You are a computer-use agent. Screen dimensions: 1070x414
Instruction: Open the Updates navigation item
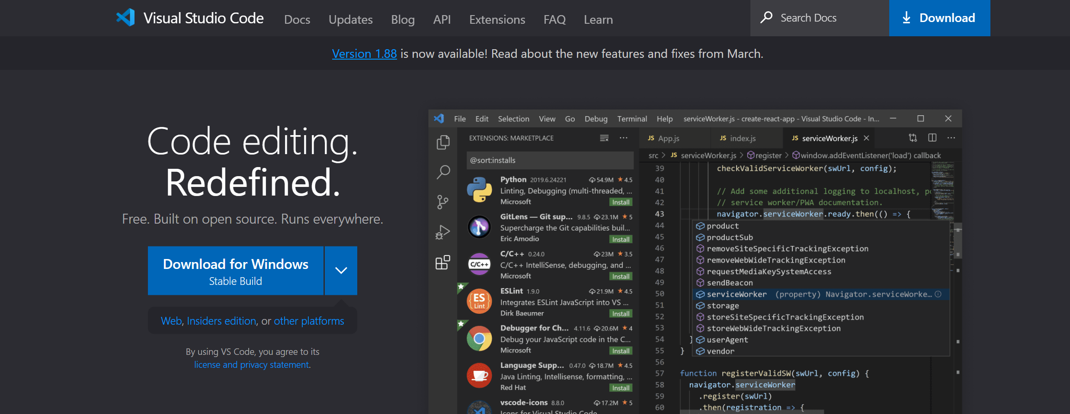(351, 19)
